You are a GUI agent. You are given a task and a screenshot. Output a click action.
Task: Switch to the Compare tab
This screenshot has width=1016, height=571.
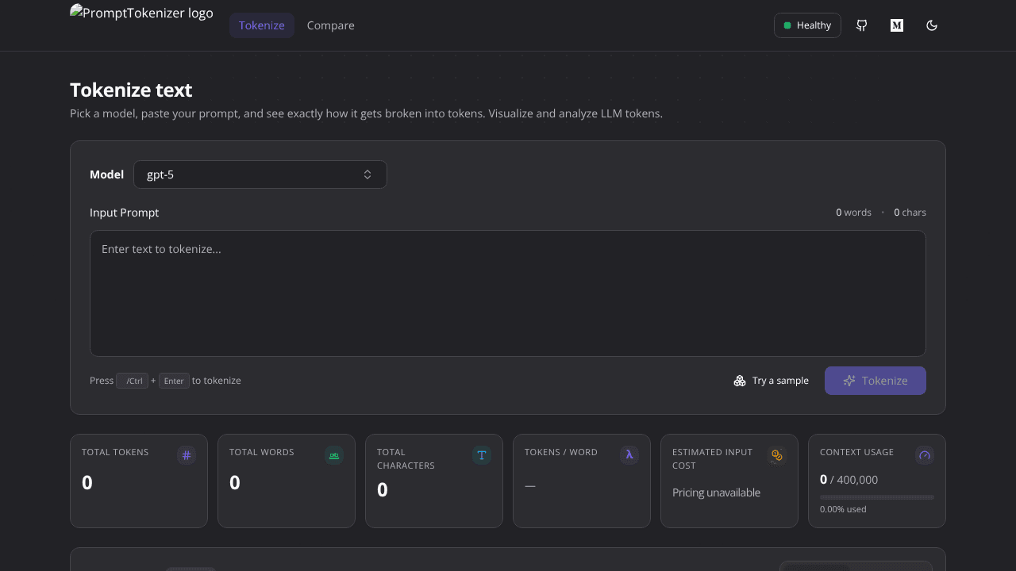pos(331,25)
